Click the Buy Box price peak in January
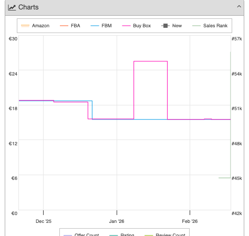This screenshot has height=236, width=249. pyautogui.click(x=151, y=61)
